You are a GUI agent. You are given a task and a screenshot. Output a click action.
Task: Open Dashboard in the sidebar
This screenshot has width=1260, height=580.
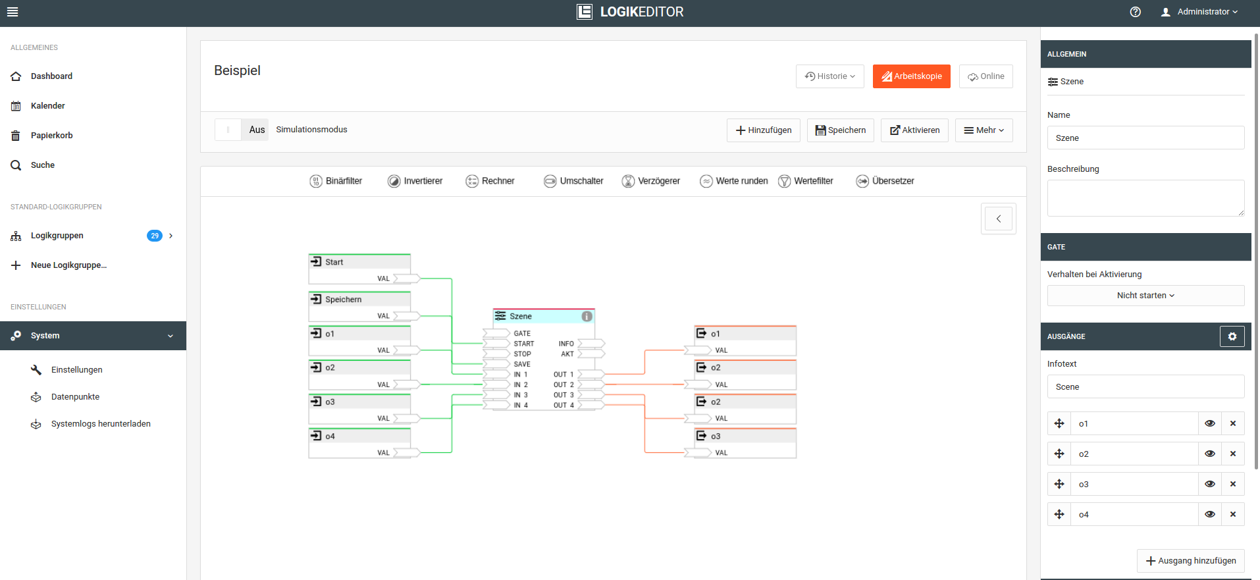tap(51, 76)
